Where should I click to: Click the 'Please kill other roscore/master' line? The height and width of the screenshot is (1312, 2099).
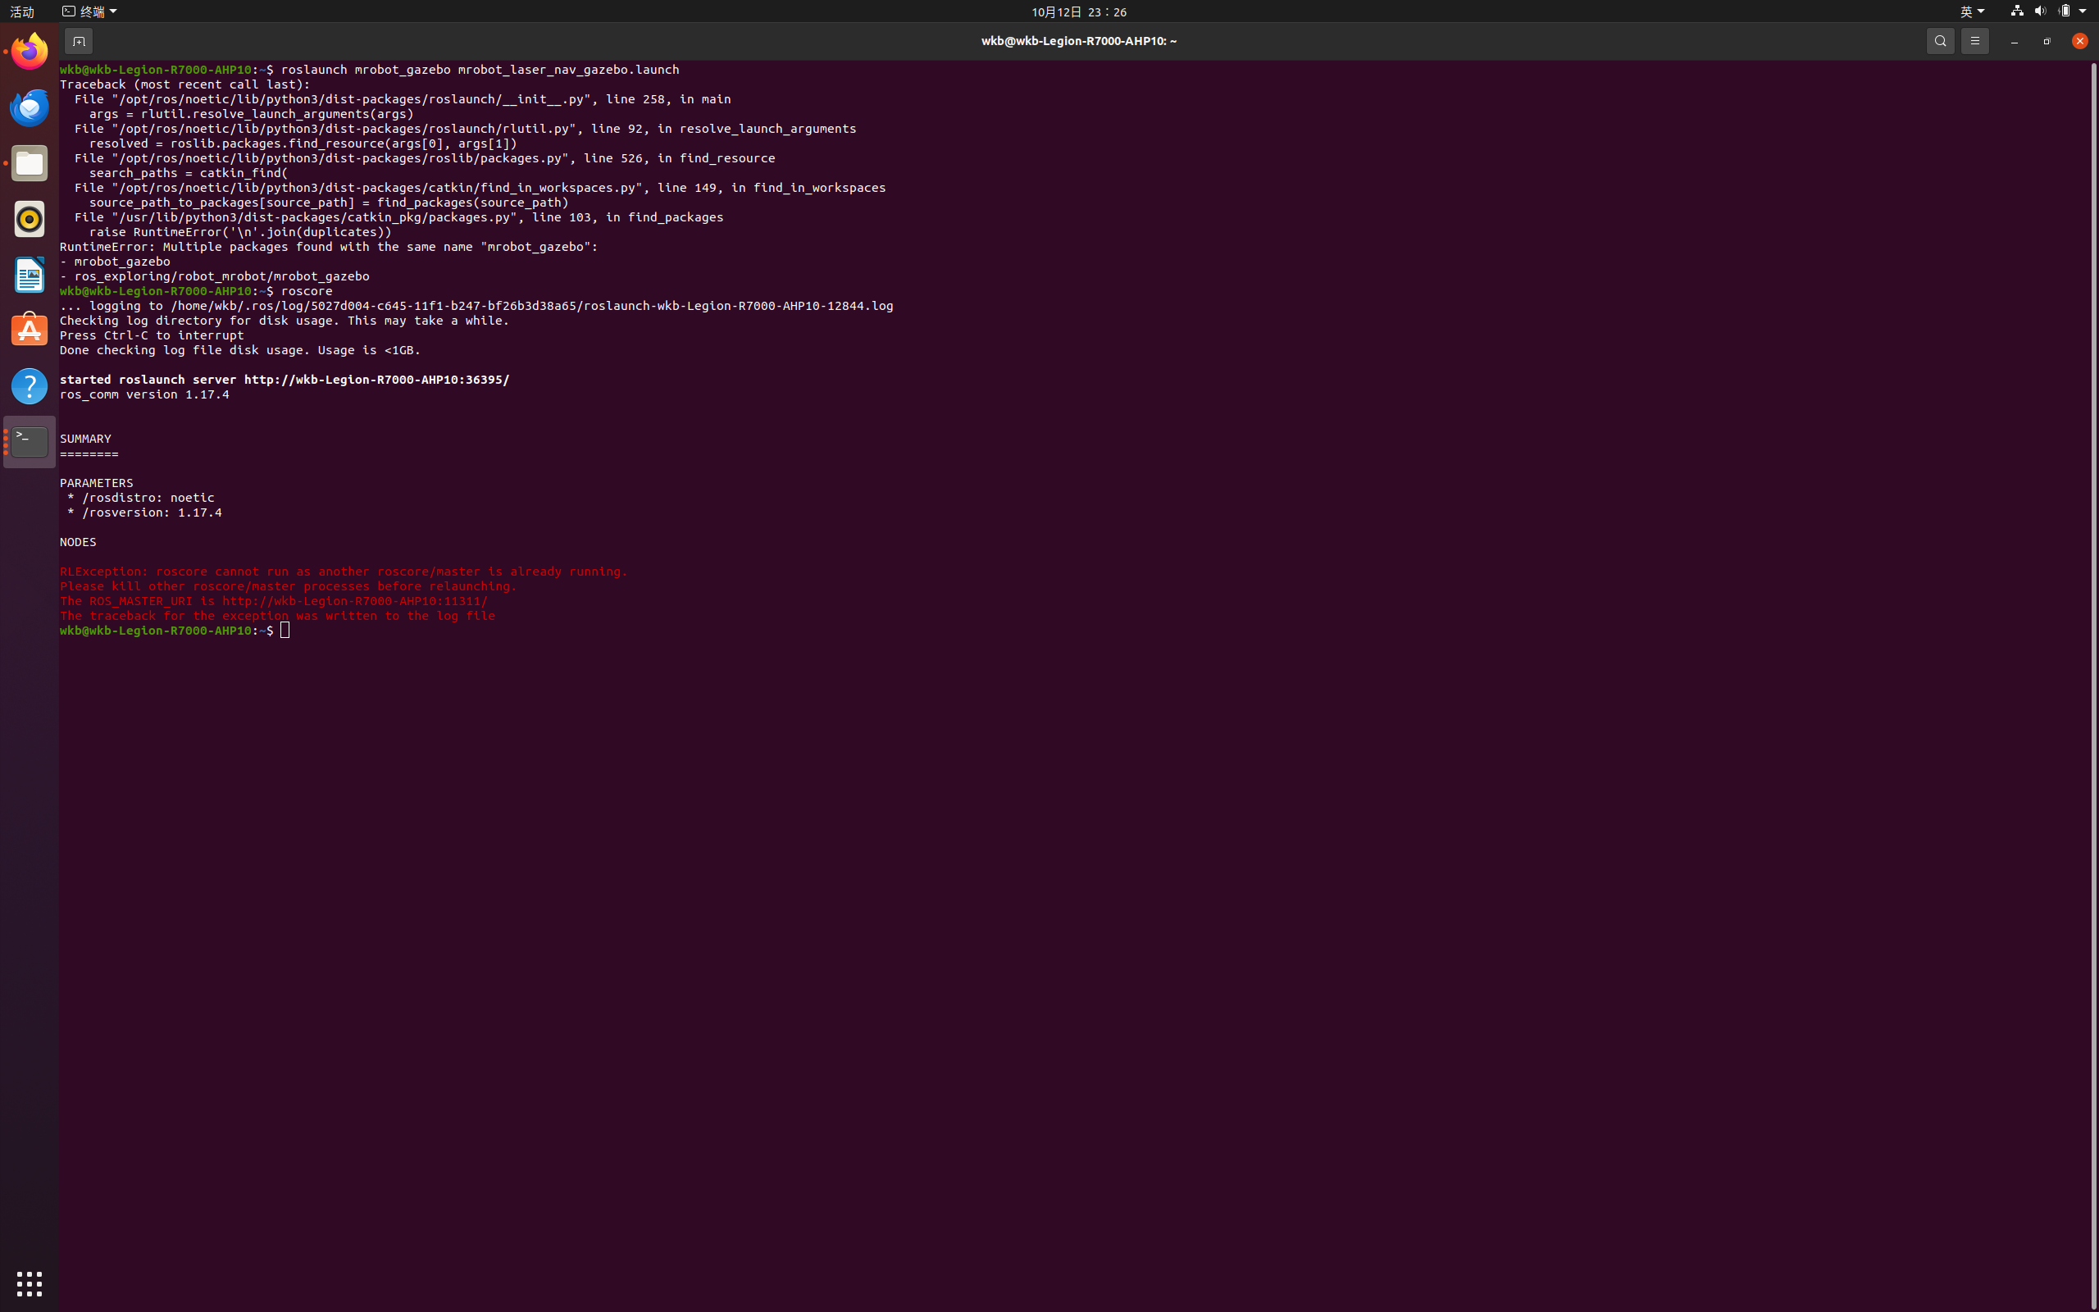288,585
